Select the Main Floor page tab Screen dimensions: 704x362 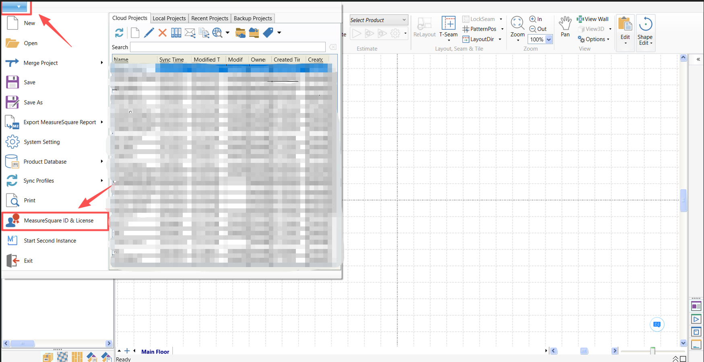(x=155, y=352)
